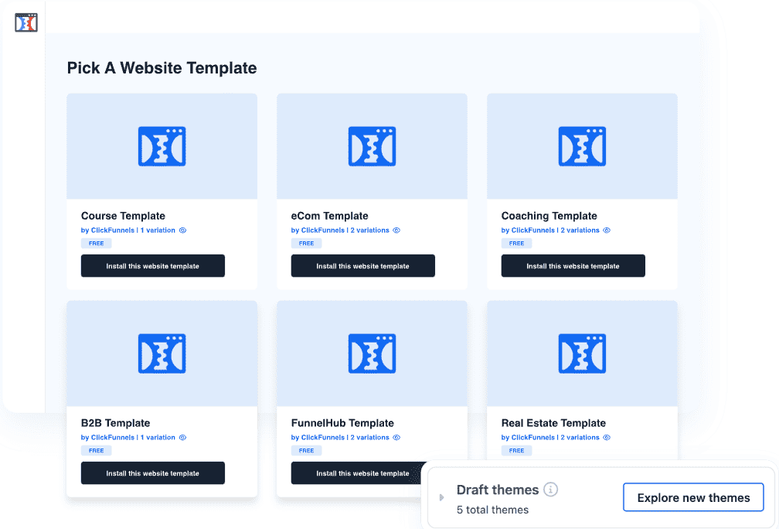The image size is (779, 529).
Task: Expand the Draft themes section arrow
Action: click(441, 497)
